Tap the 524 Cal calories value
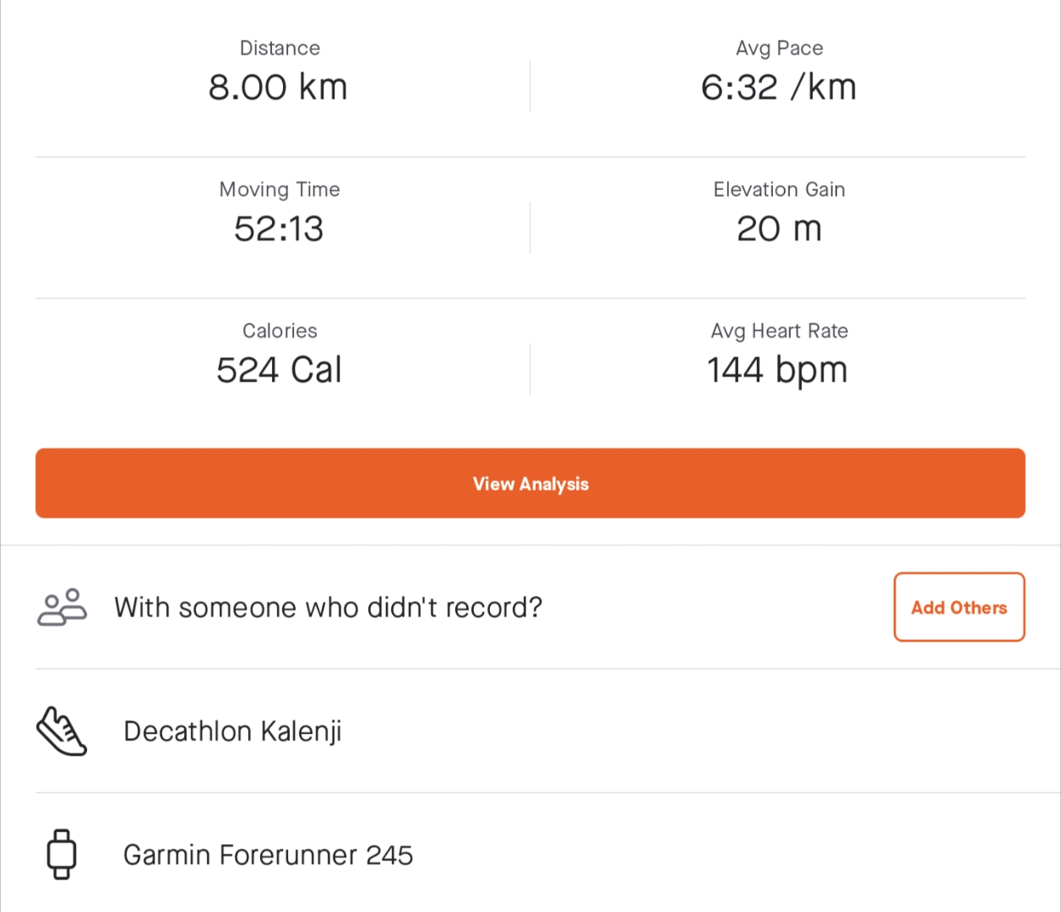Image resolution: width=1061 pixels, height=912 pixels. pos(279,370)
